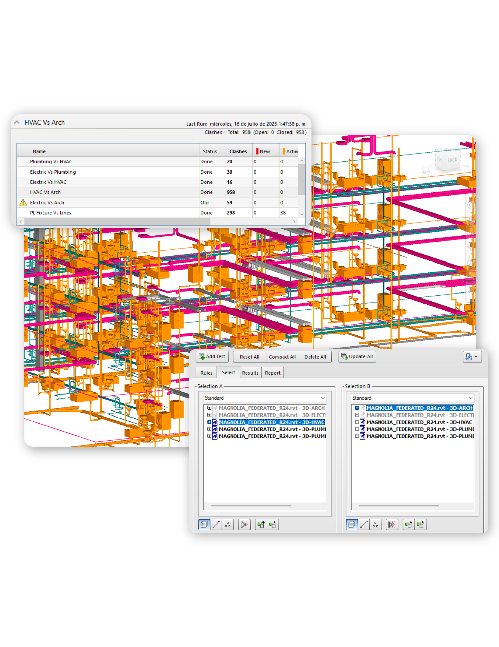This screenshot has width=499, height=647.
Task: Click the ViewCube BACK face
Action: (x=452, y=160)
